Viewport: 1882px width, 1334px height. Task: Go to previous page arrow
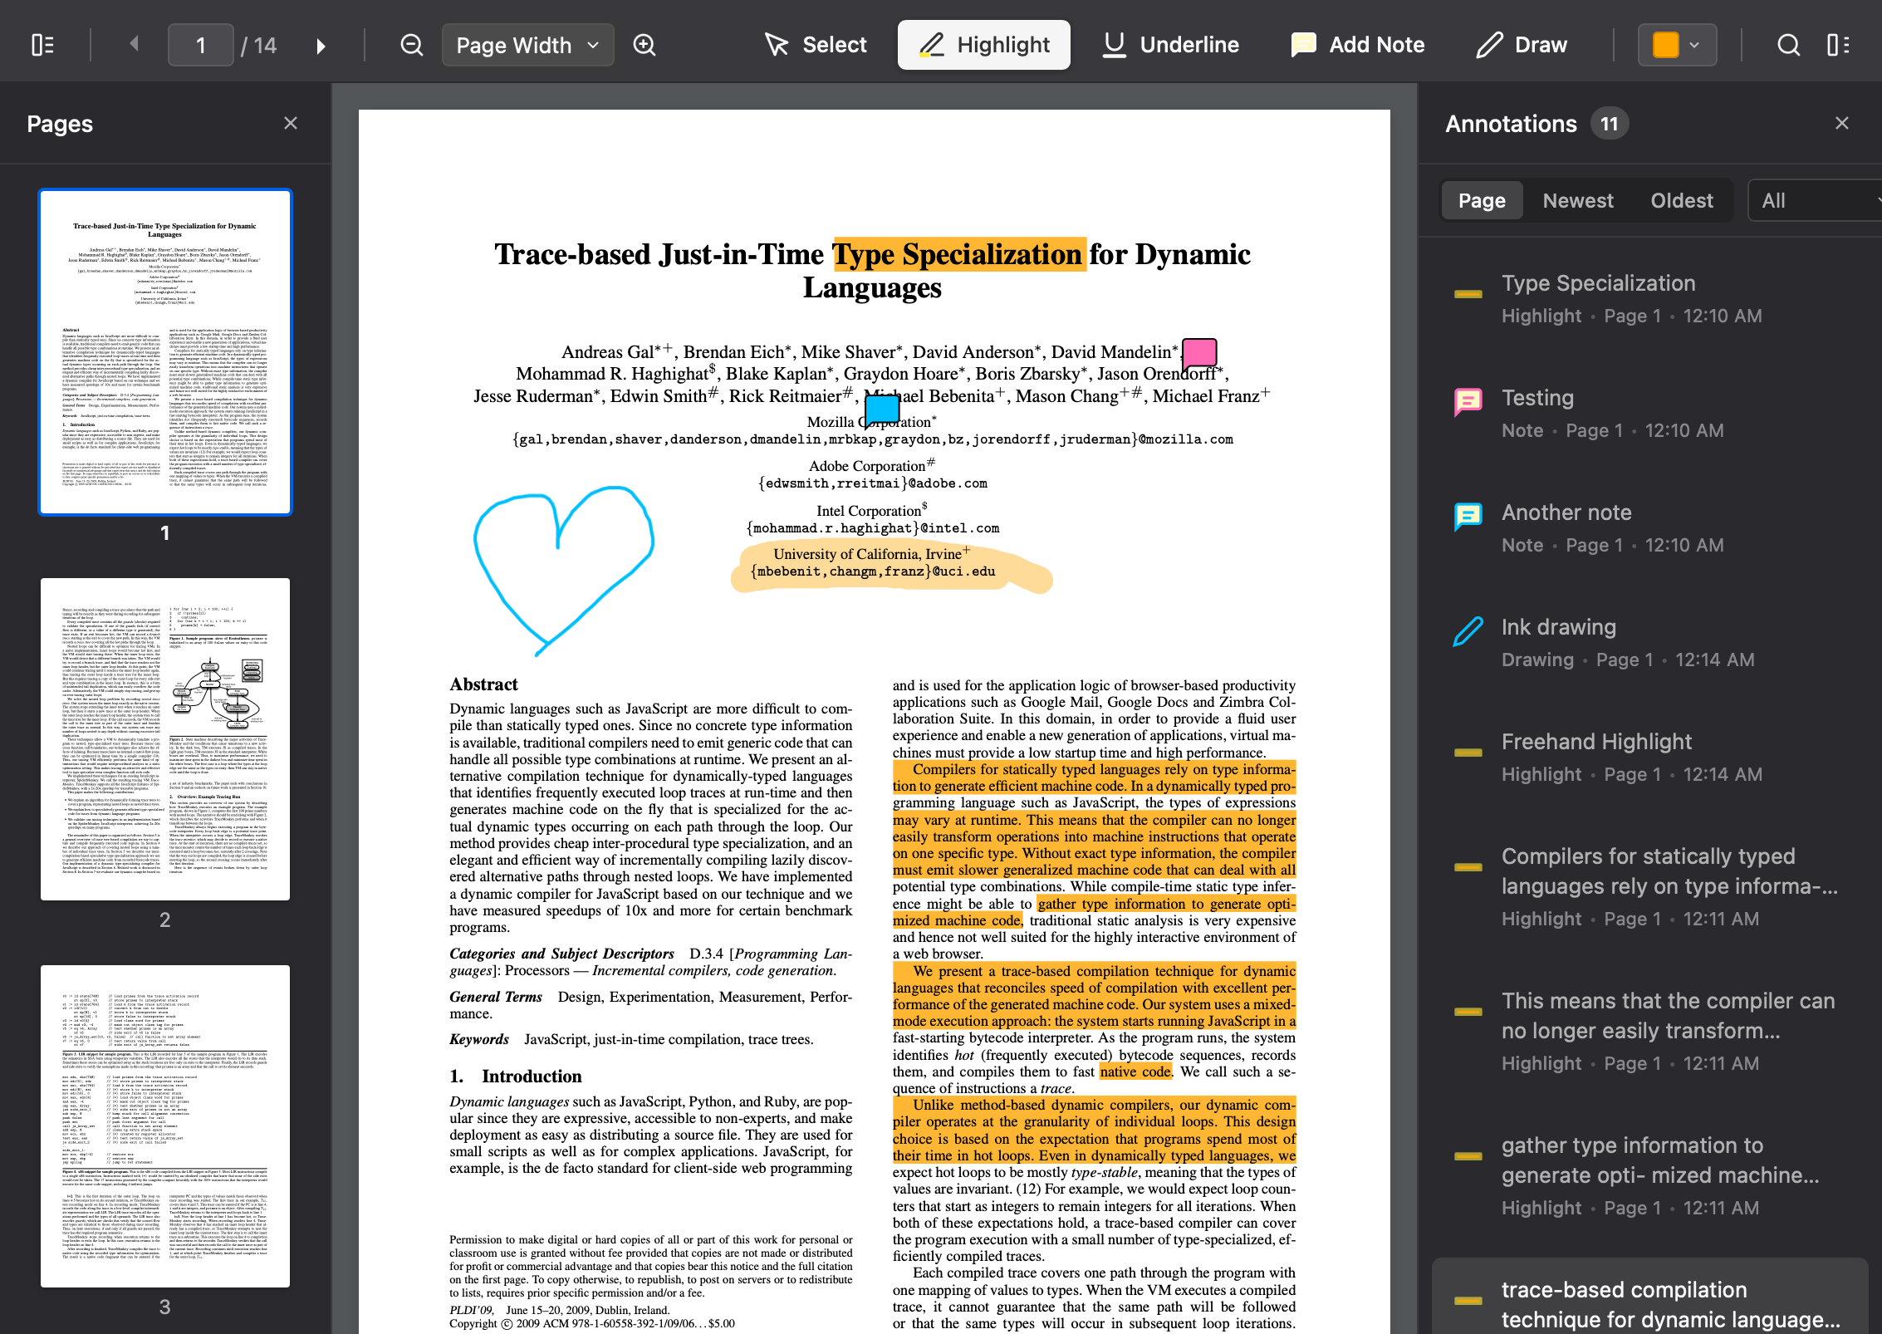[134, 44]
